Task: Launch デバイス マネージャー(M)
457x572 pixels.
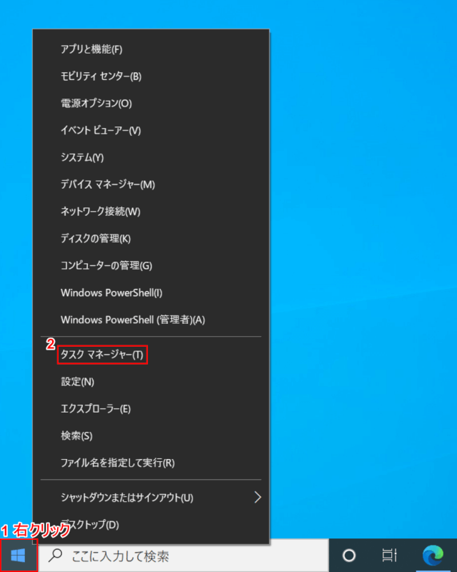Action: (151, 184)
